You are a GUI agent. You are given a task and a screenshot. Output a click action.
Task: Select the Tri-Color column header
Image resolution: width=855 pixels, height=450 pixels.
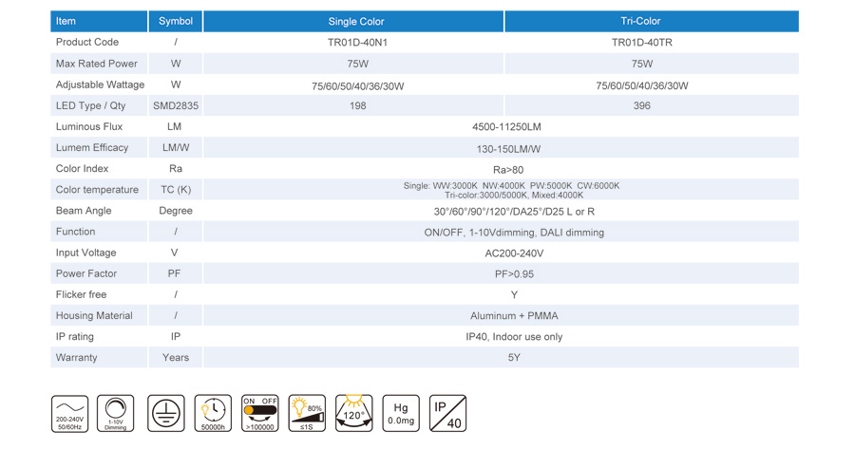[x=640, y=21]
